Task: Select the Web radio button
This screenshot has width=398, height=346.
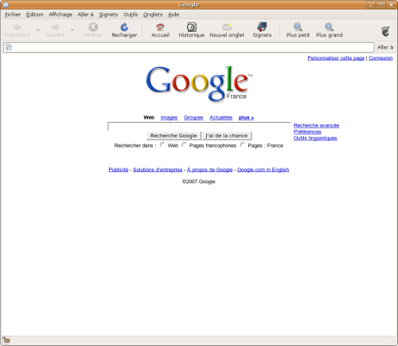Action: pos(162,144)
